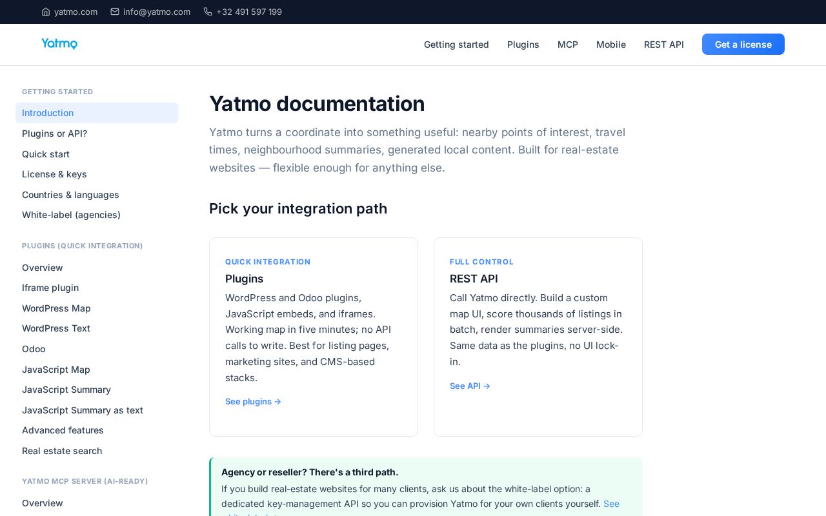Open Iframe plugin in the sidebar
The width and height of the screenshot is (826, 516).
click(97, 288)
